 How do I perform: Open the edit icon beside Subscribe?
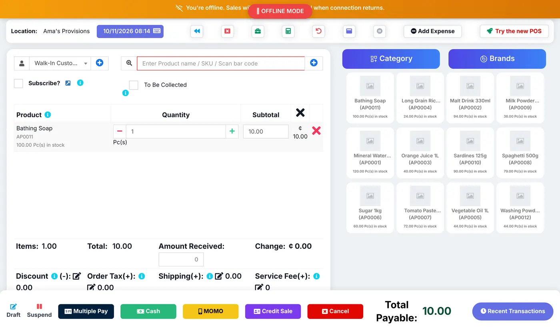(x=68, y=83)
